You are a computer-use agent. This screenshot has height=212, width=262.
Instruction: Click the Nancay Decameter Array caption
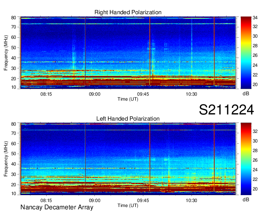(x=57, y=207)
